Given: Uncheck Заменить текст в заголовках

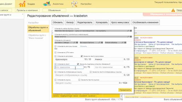Looking at the screenshot, I should [x=82, y=56].
